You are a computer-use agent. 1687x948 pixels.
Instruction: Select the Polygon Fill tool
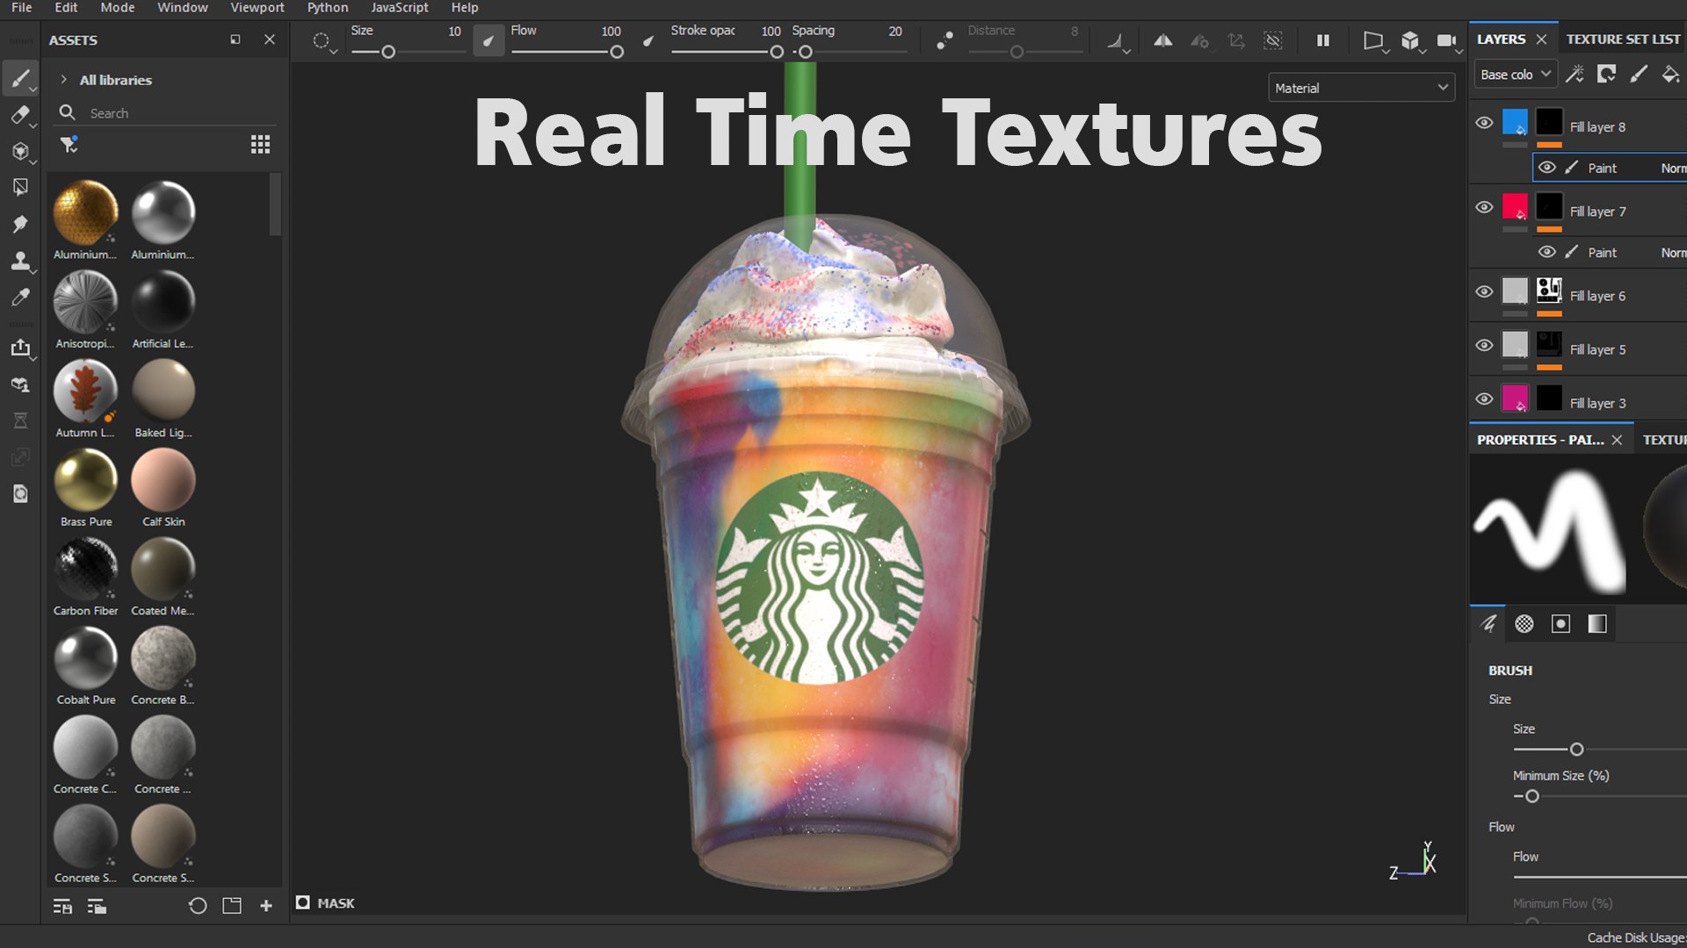[x=20, y=187]
